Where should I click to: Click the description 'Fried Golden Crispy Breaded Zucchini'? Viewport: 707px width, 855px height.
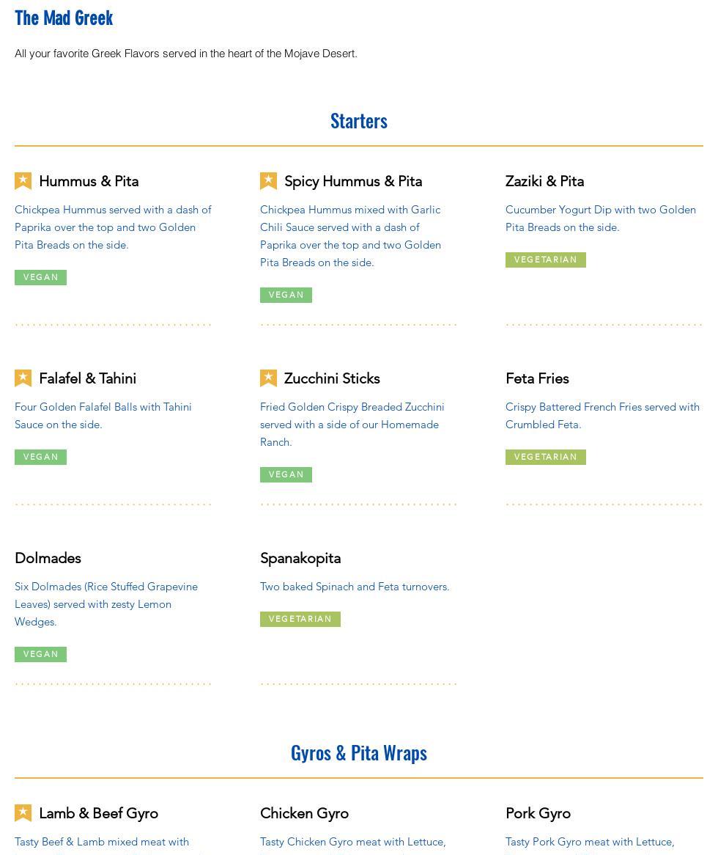352,407
